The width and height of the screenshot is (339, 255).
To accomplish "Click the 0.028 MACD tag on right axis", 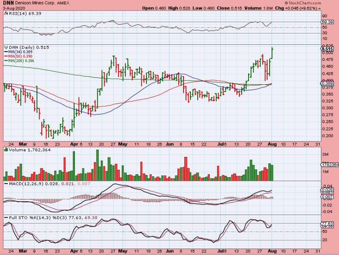I will pos(327,190).
